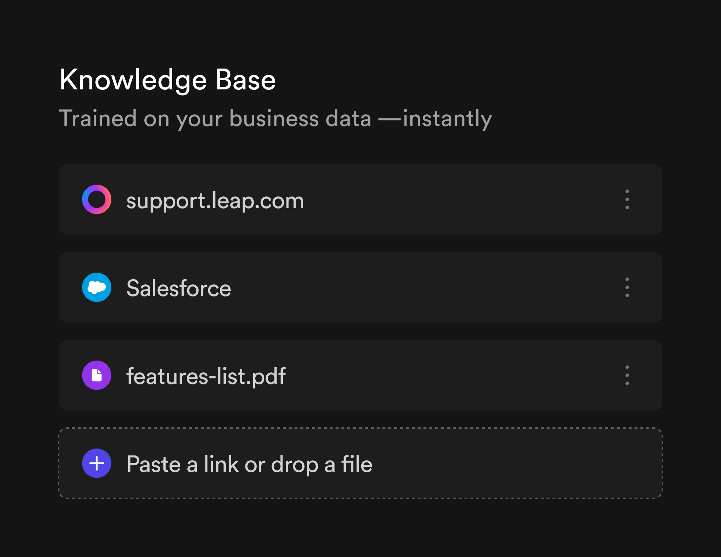This screenshot has height=557, width=721.
Task: Click the Salesforce cloud logo icon
Action: click(97, 287)
